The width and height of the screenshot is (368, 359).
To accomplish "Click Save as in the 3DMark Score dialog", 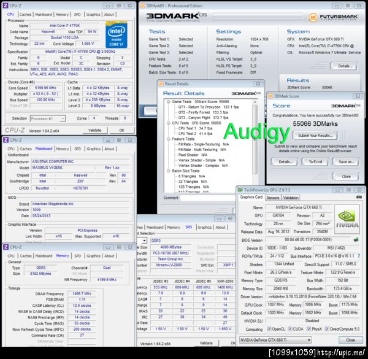I will (x=346, y=162).
